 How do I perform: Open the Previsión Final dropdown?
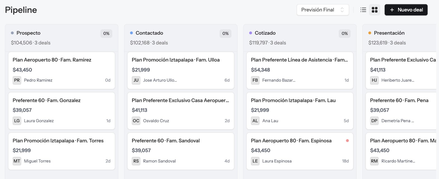pyautogui.click(x=323, y=10)
